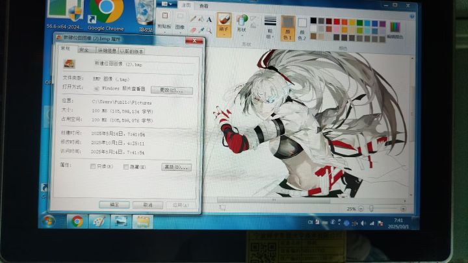Click the Apply (应用) button
This screenshot has height=263, width=468.
point(181,205)
